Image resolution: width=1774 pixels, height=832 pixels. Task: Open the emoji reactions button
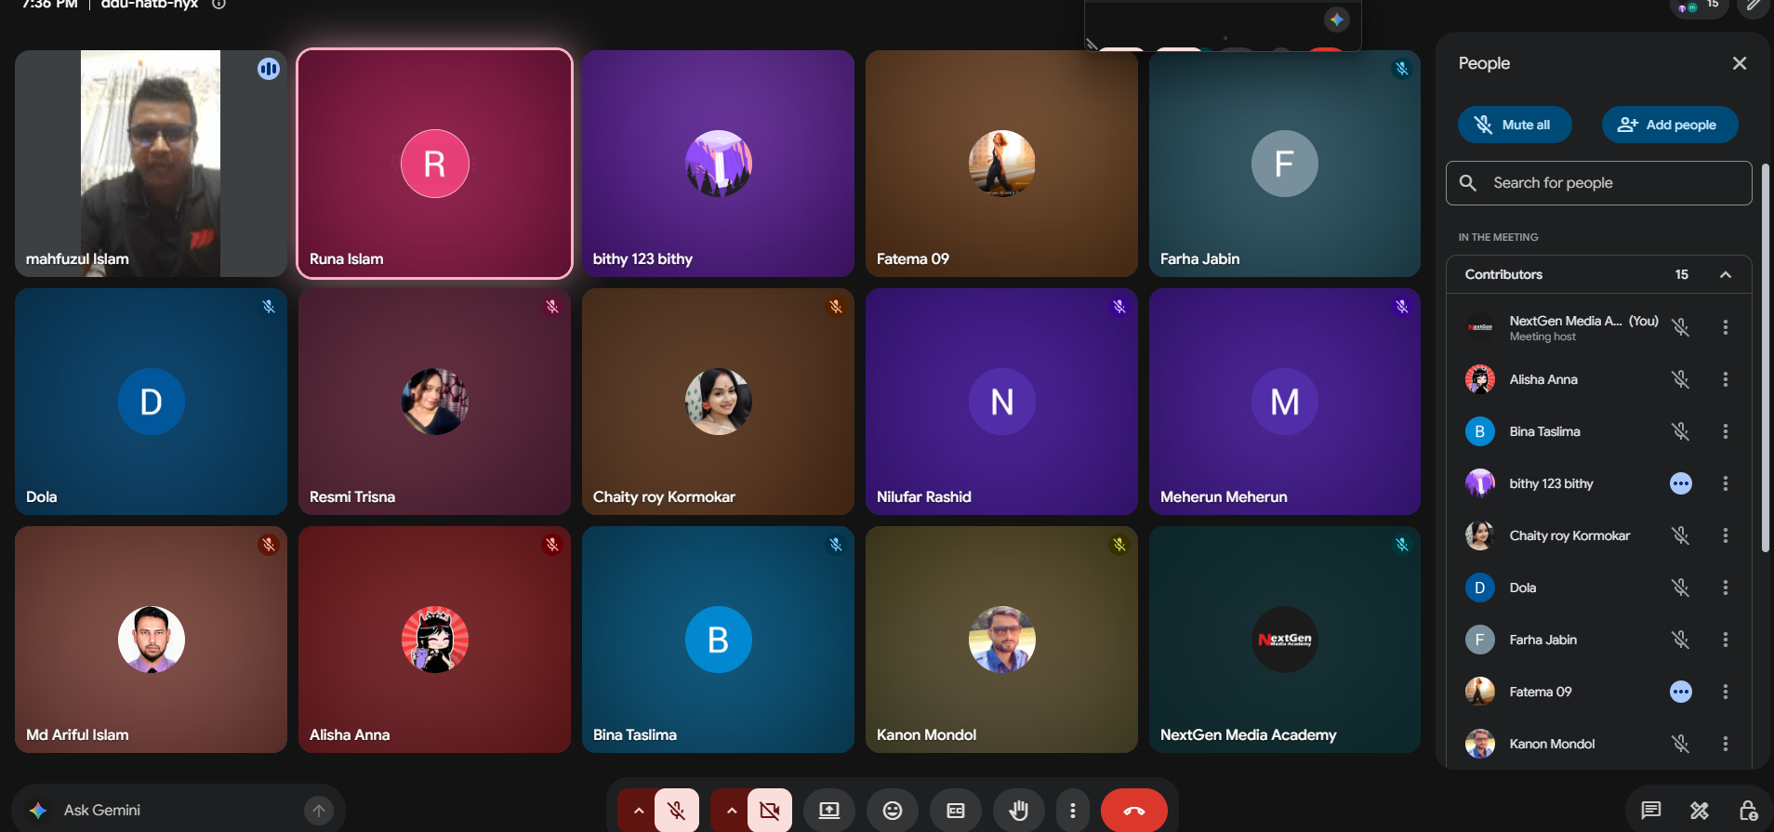(893, 811)
